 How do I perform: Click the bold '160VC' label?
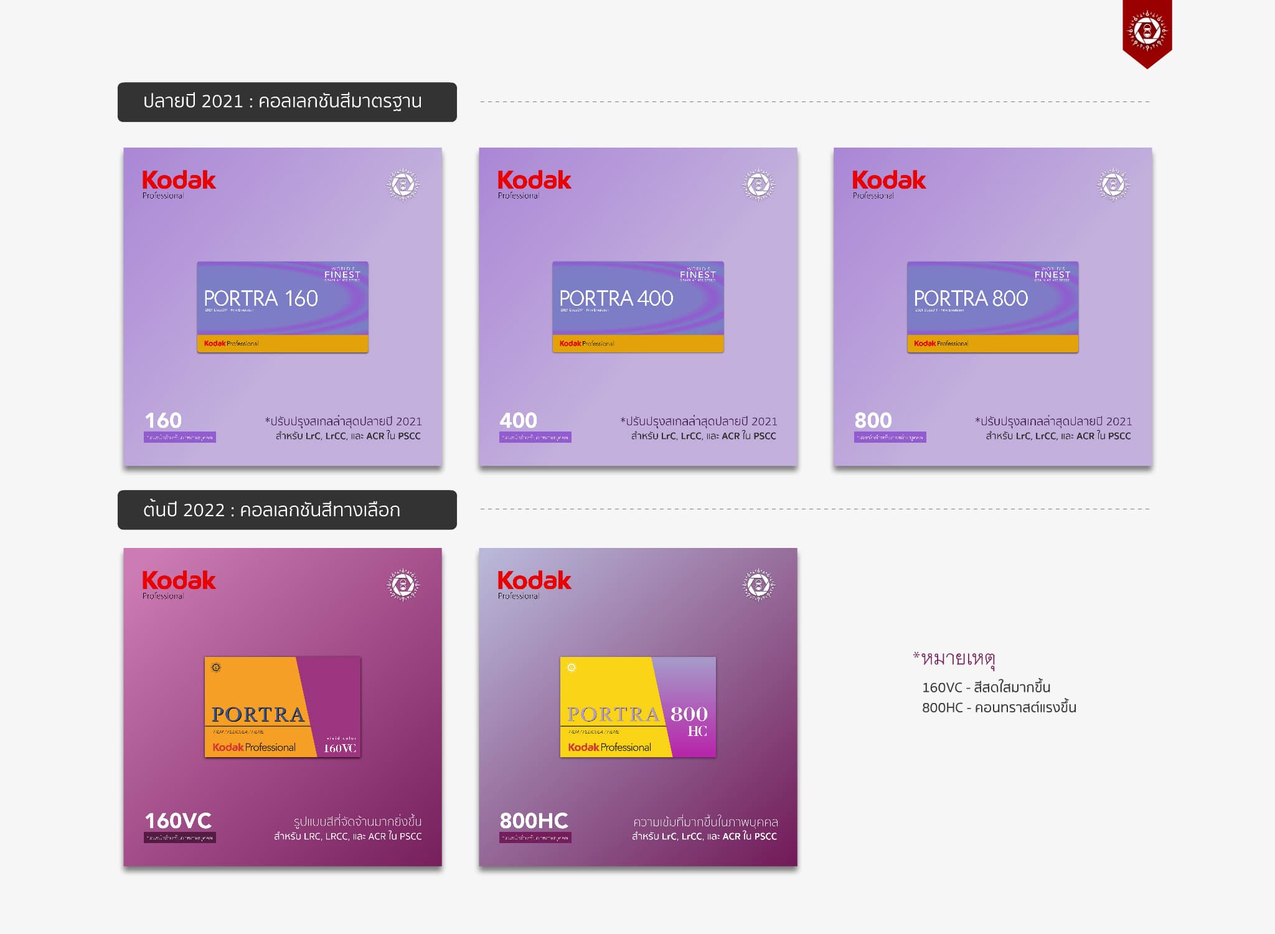(178, 821)
